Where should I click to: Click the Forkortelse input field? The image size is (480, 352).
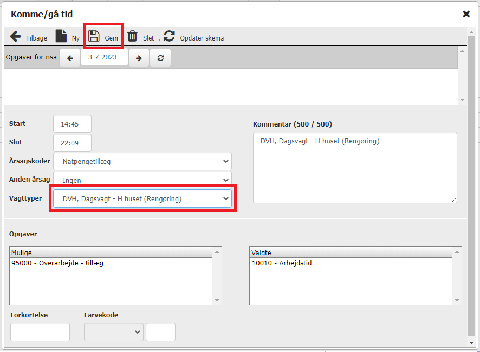click(40, 332)
